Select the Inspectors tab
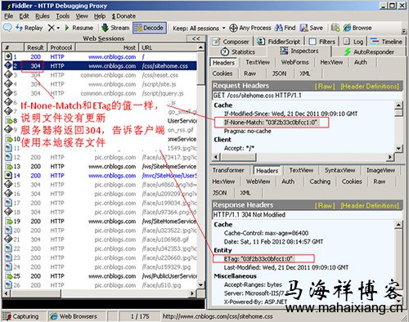The width and height of the screenshot is (409, 322). pyautogui.click(x=299, y=51)
